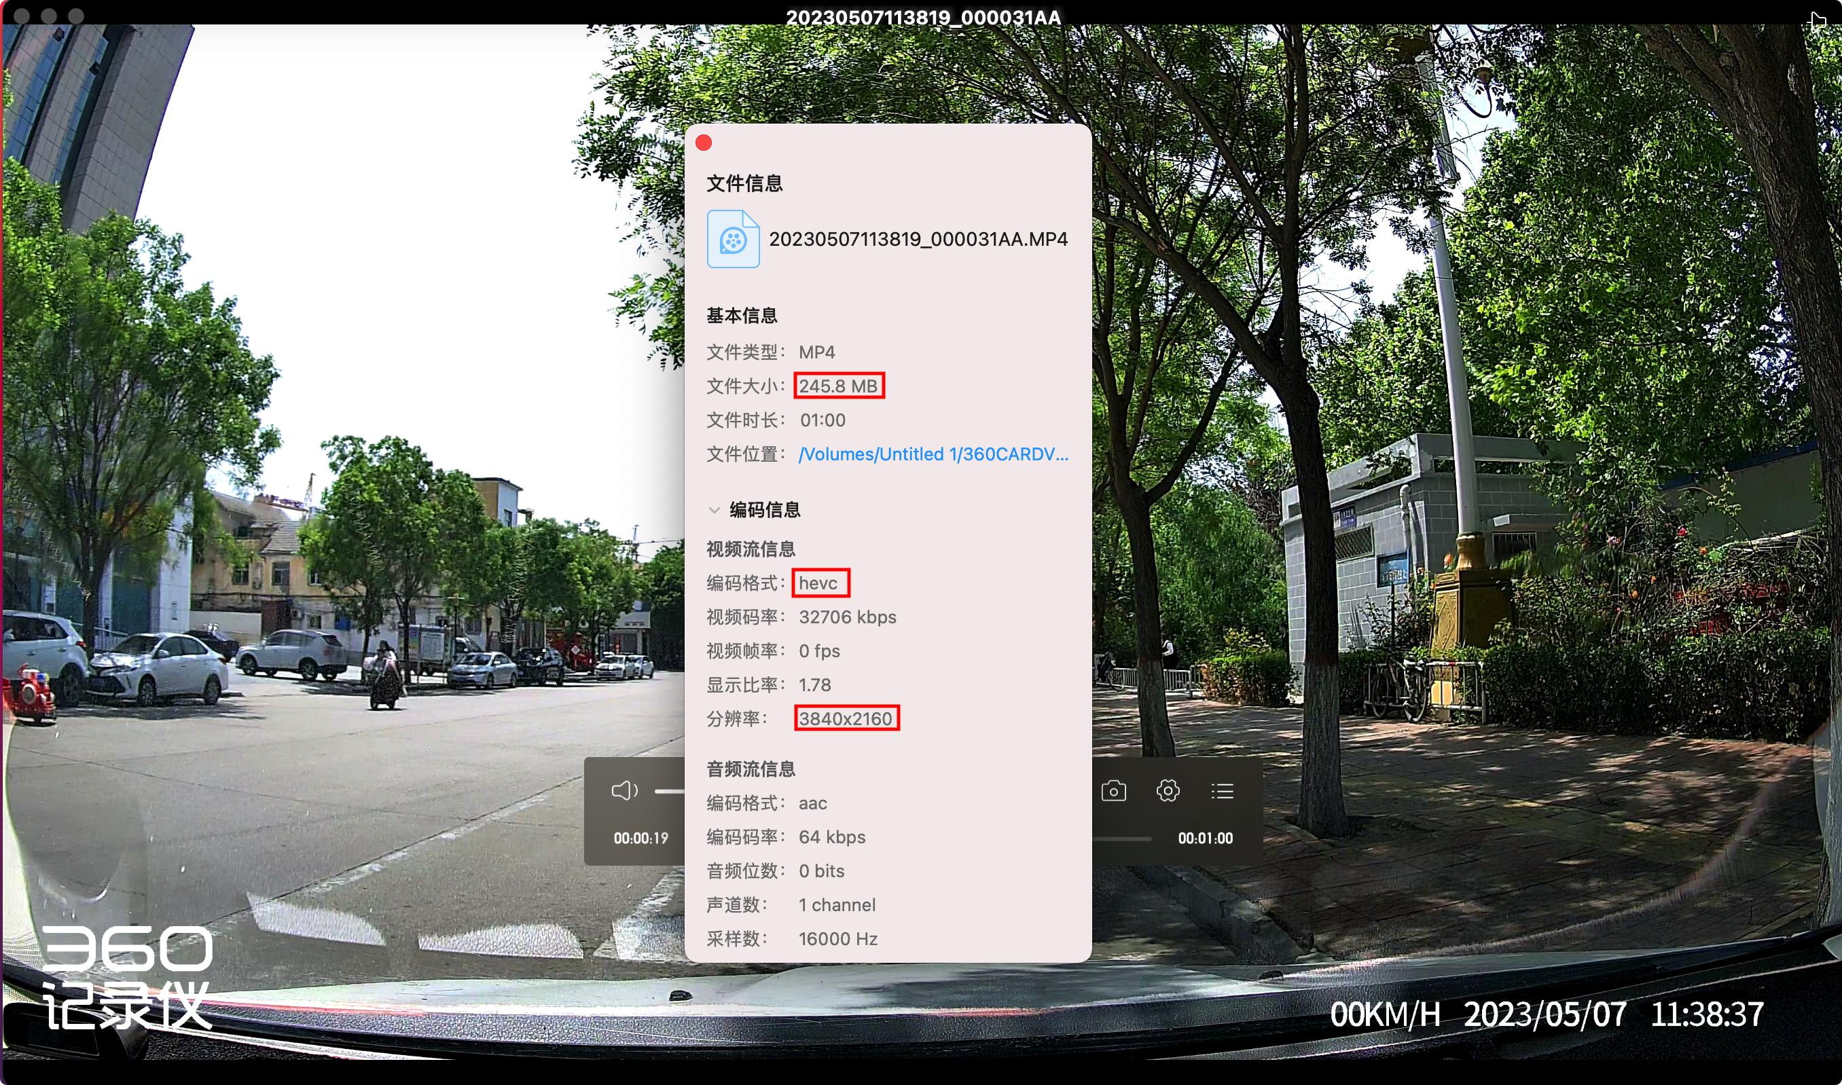Screen dimensions: 1842x1085
Task: Collapse the 编码信息 section chevron
Action: (714, 511)
